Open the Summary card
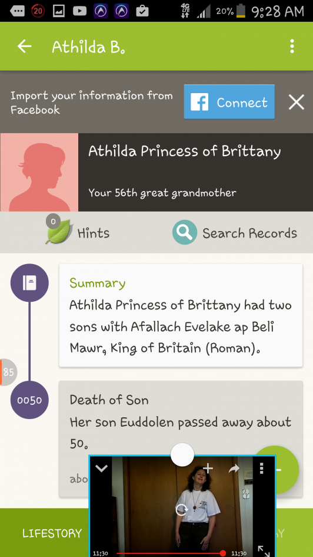Viewport: 313px width, 557px height. (181, 315)
